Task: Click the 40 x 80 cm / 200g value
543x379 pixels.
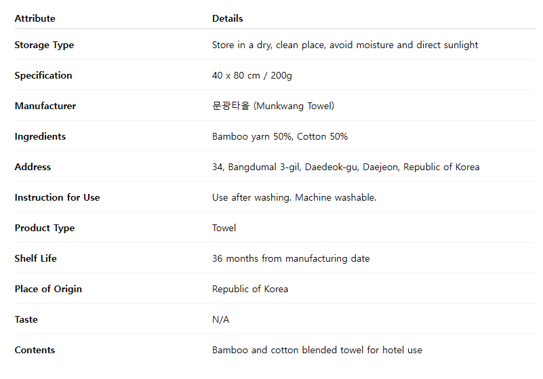Action: 252,75
